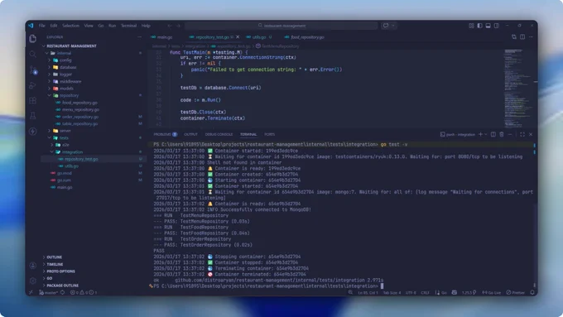
Task: Split the editor to the right
Action: pyautogui.click(x=522, y=37)
